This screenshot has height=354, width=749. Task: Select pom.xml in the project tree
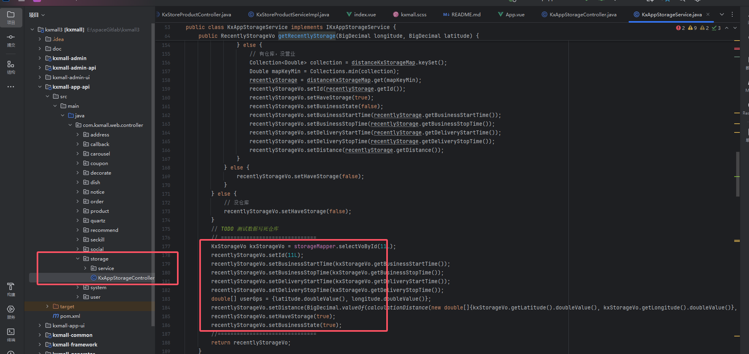tap(70, 316)
